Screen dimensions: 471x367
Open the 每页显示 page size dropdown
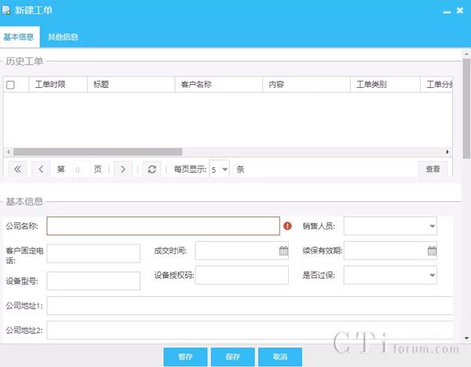(x=225, y=169)
